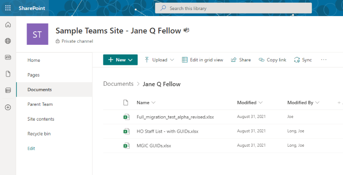Open the Modified By column filter dropdown

click(x=303, y=103)
